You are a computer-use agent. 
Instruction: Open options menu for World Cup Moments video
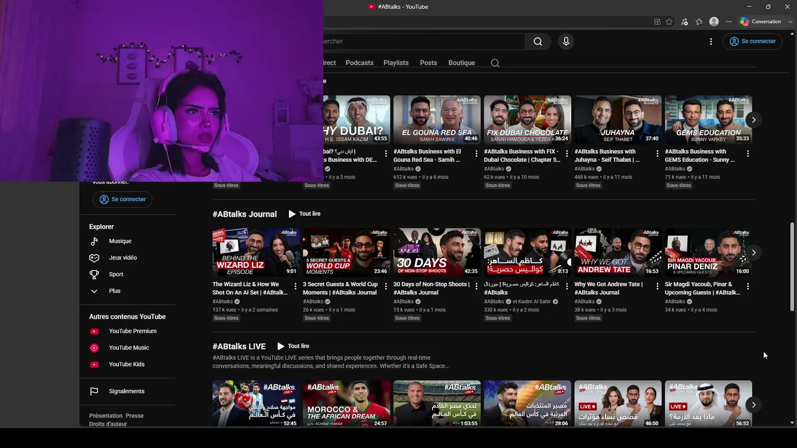pos(386,286)
